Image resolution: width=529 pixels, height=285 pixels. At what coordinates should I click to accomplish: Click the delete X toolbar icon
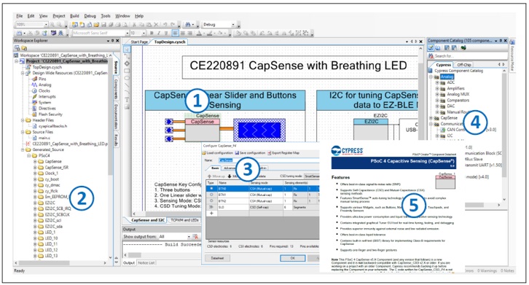156,25
